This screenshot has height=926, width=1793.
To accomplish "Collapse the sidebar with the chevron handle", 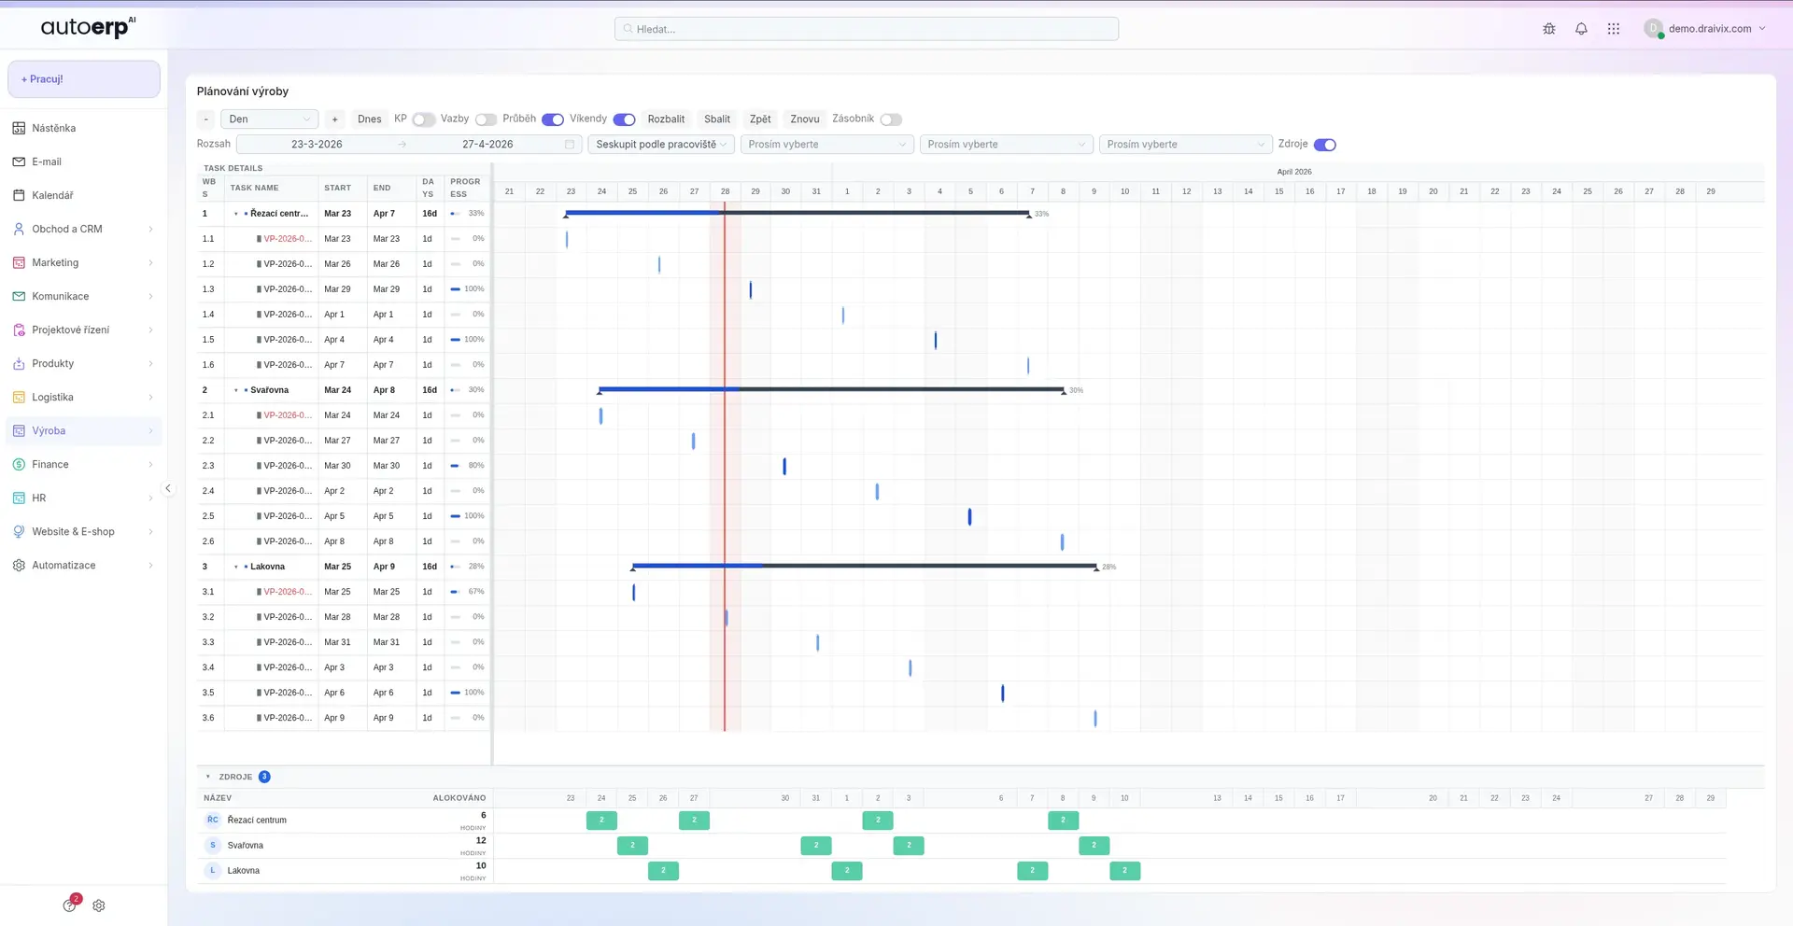I will click(168, 488).
